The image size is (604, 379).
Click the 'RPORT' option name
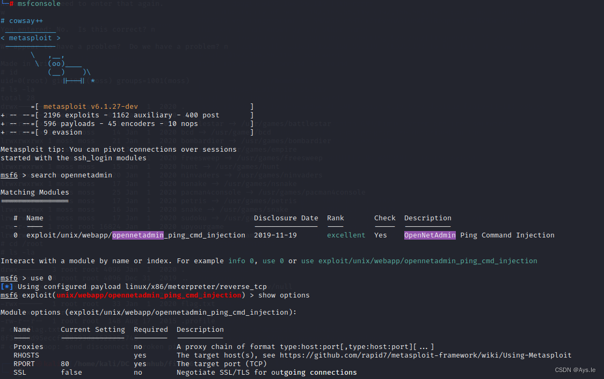coord(24,364)
